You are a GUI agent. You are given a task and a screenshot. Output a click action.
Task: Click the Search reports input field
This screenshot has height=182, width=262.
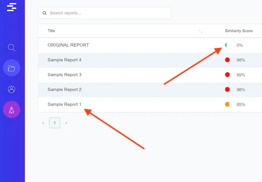point(107,13)
